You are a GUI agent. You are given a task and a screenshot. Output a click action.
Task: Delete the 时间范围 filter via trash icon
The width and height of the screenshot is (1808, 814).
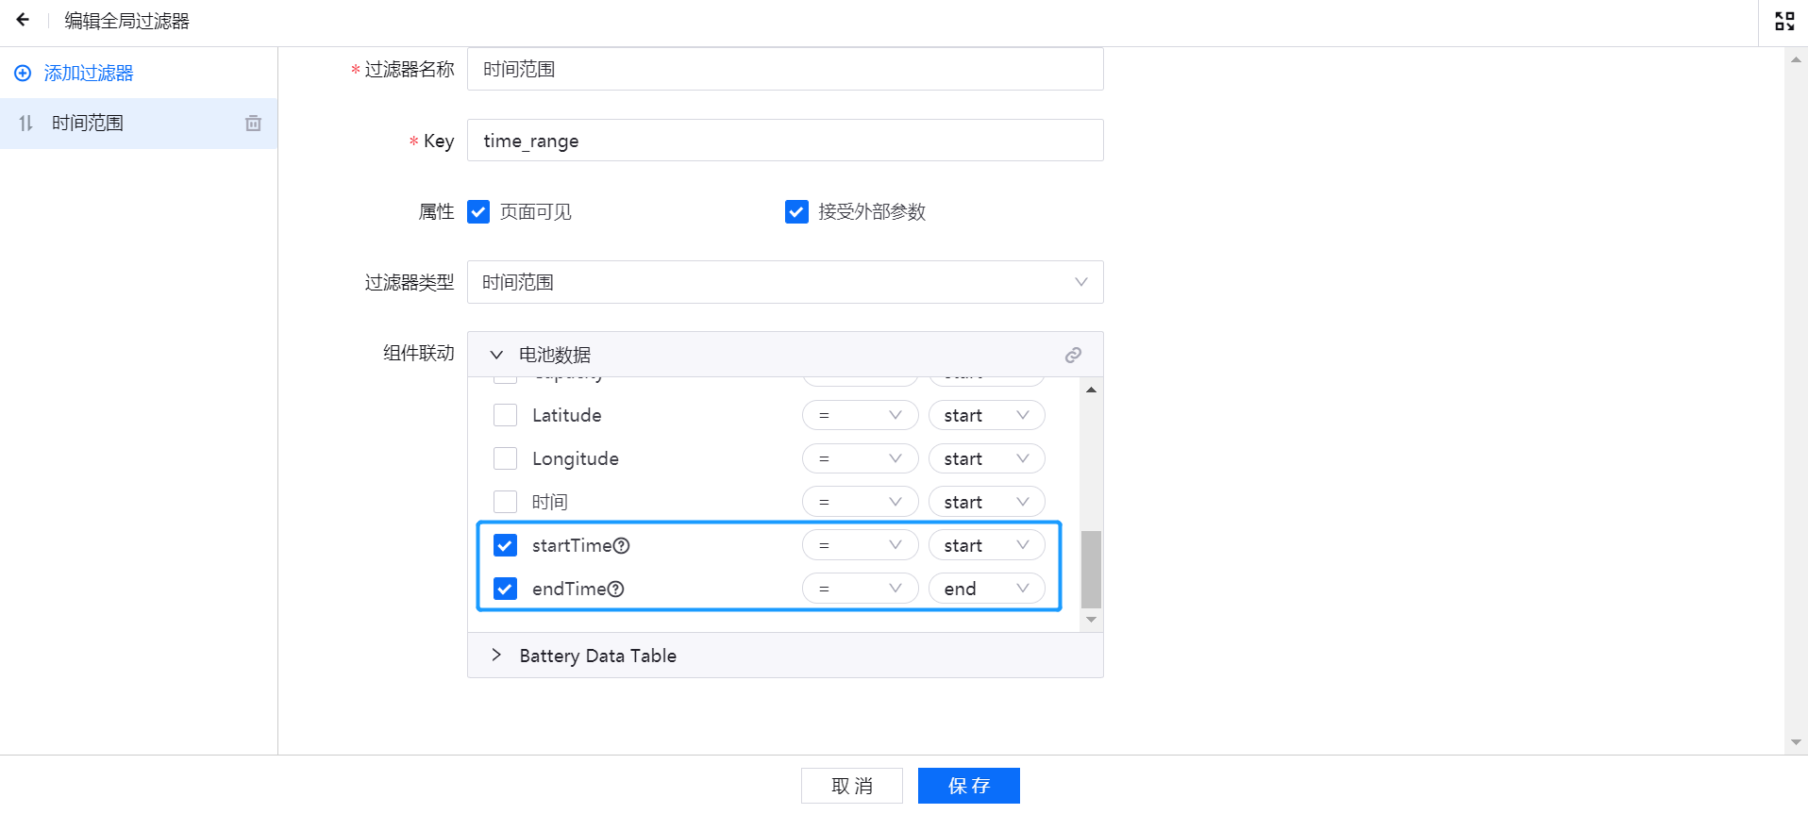coord(253,124)
